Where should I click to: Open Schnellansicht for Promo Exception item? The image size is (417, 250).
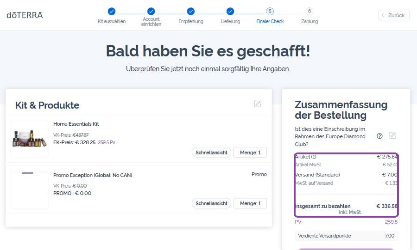pyautogui.click(x=211, y=203)
